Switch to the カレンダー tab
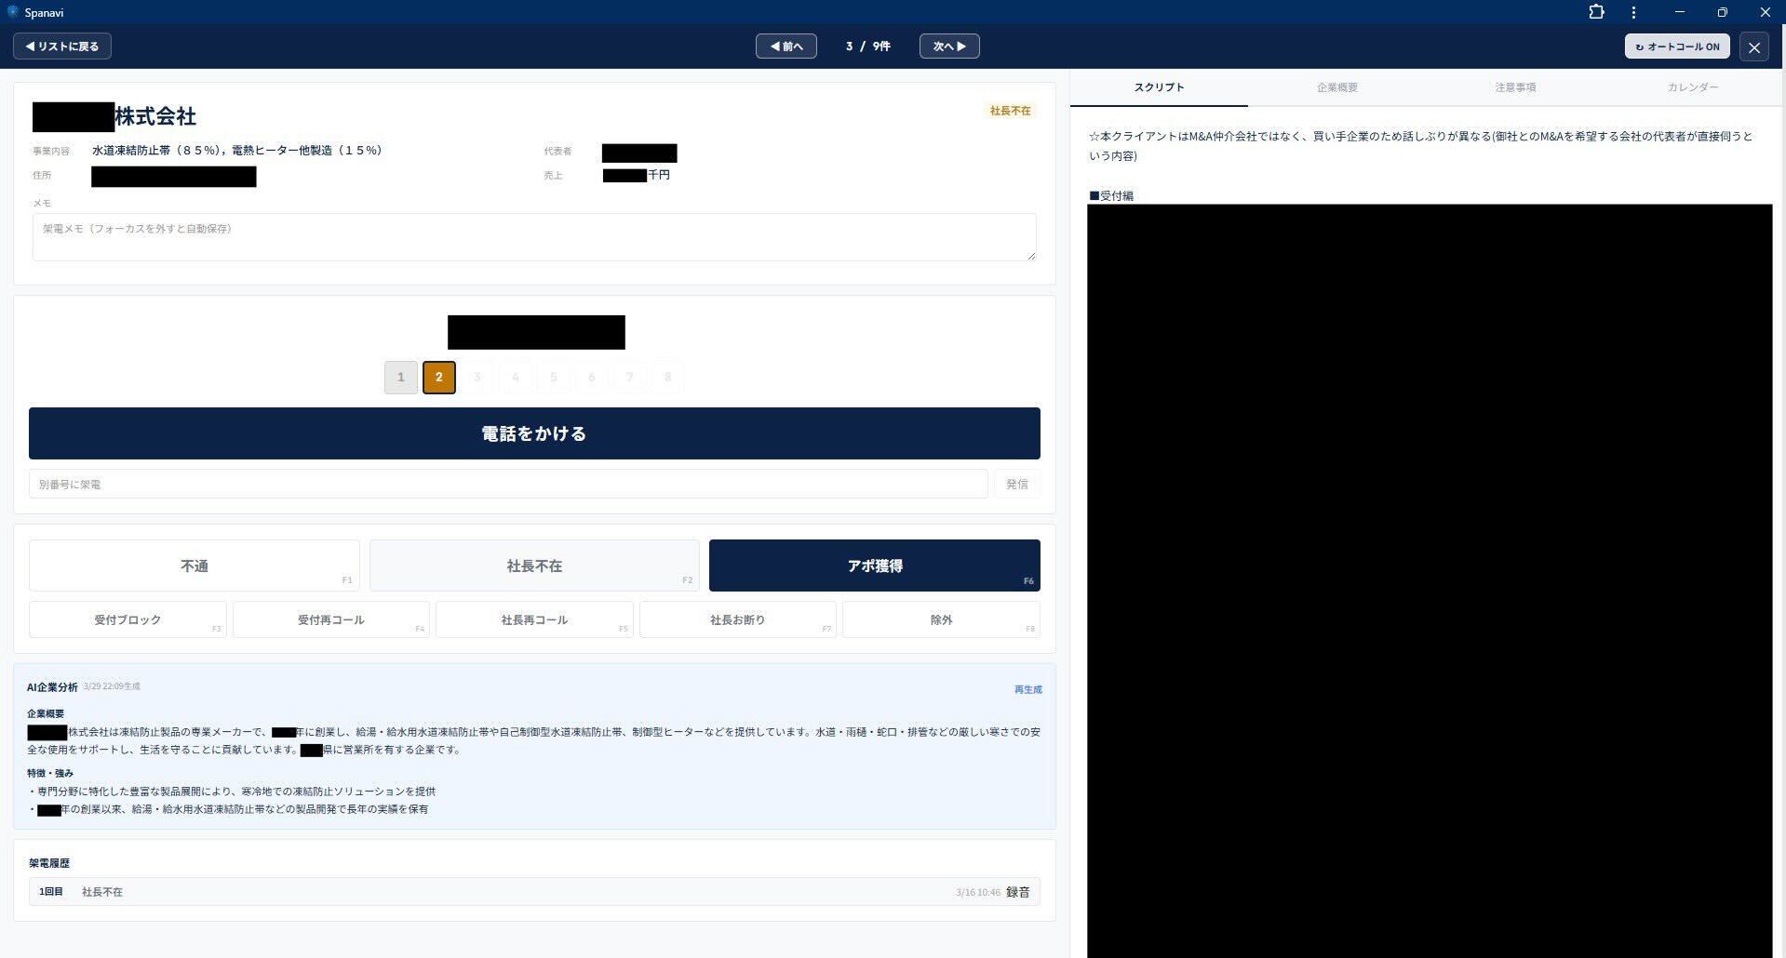 (1692, 86)
